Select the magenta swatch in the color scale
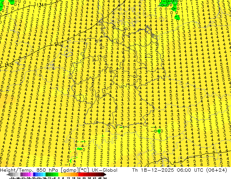231x179 pixels. [x=29, y=174]
